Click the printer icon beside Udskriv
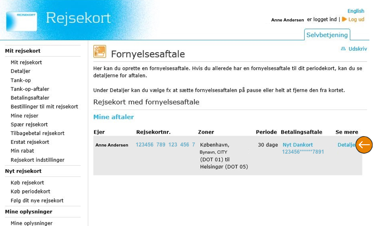Screen dimensions: 373x226 [343, 49]
